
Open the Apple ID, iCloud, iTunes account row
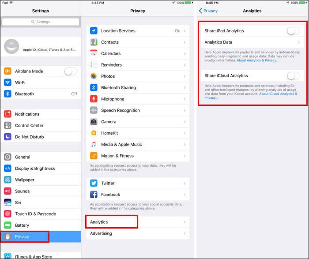pyautogui.click(x=41, y=46)
